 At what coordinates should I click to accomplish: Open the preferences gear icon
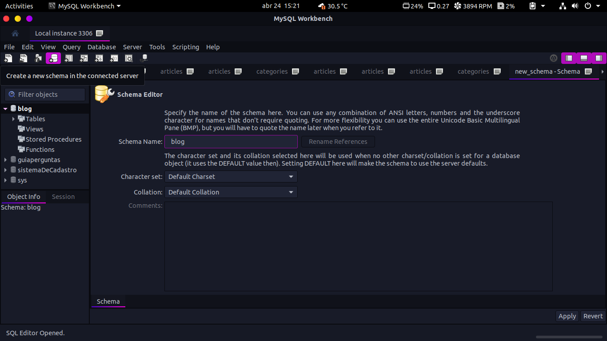(554, 58)
